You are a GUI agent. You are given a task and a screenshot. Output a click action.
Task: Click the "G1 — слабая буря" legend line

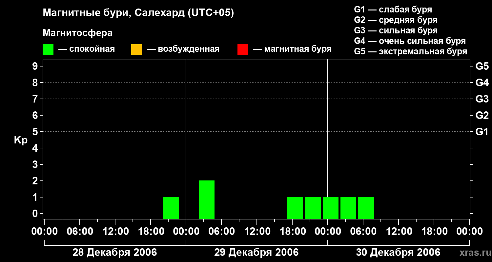[393, 9]
